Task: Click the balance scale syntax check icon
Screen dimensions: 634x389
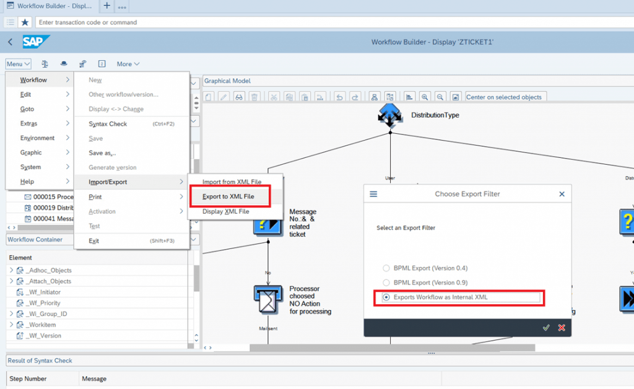Action: (x=45, y=64)
